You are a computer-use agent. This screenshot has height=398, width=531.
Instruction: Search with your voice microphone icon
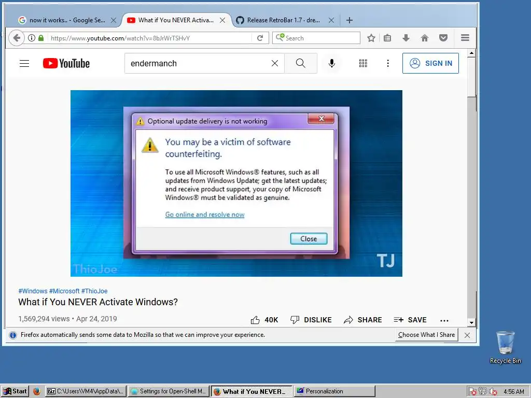click(332, 63)
